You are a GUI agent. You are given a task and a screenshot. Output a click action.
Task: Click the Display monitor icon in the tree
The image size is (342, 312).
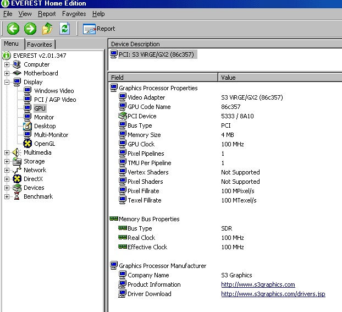[x=17, y=82]
